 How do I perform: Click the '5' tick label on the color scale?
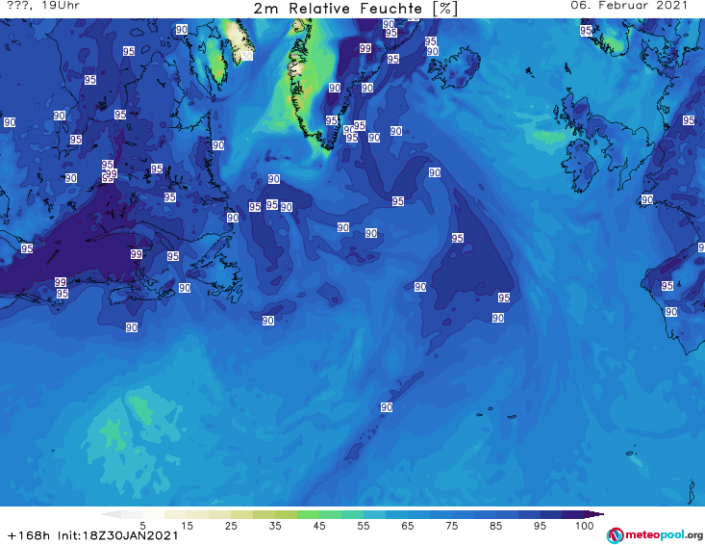142,526
